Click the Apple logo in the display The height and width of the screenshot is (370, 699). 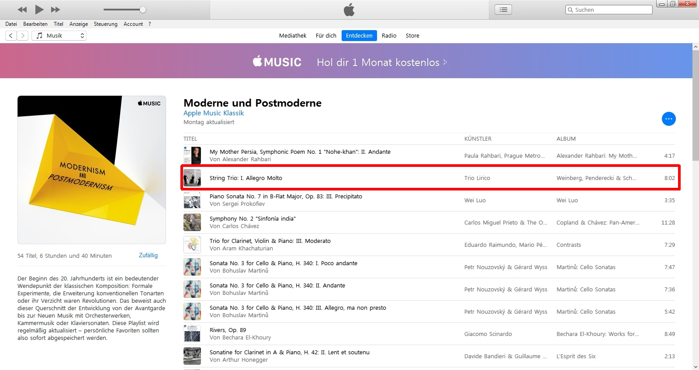tap(349, 10)
